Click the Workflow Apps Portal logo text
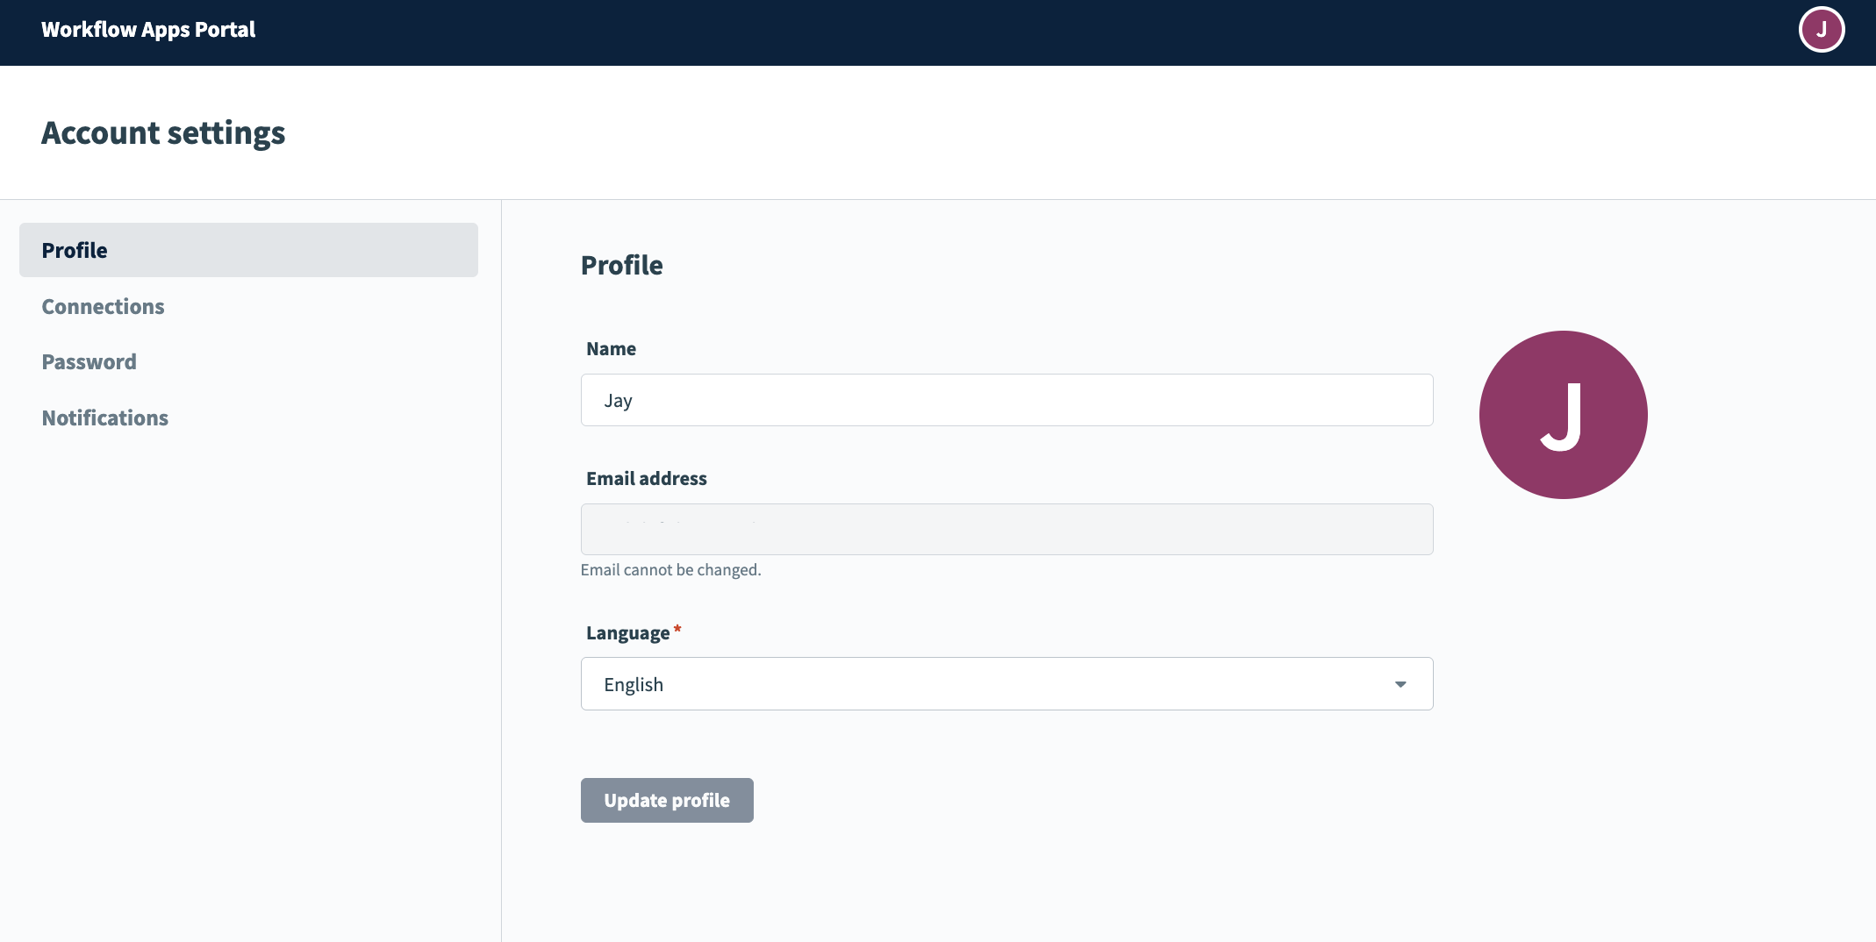 147,29
